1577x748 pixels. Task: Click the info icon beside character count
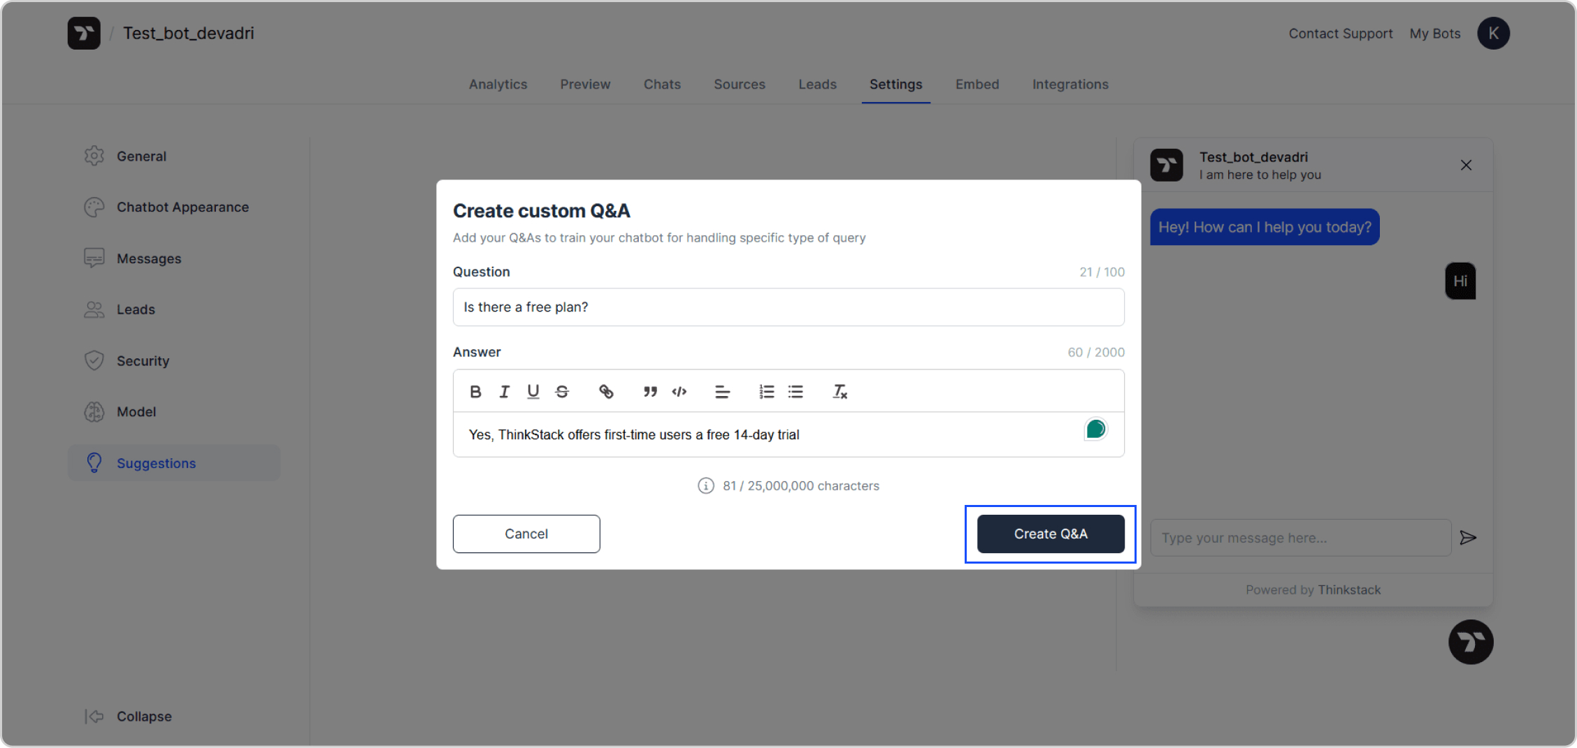pos(706,485)
